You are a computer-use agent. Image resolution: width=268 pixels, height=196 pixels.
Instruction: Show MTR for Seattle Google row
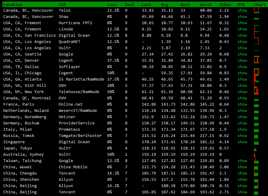(x=242, y=54)
